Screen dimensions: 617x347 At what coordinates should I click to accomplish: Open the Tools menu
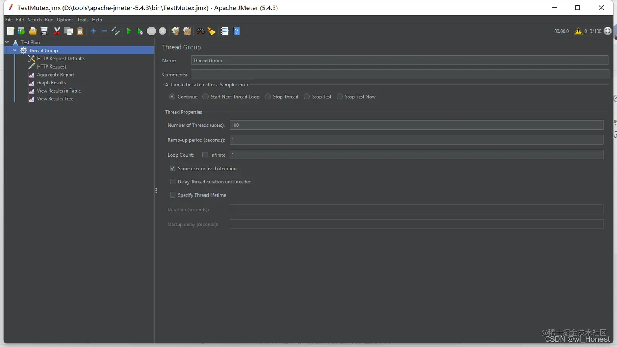pos(82,20)
